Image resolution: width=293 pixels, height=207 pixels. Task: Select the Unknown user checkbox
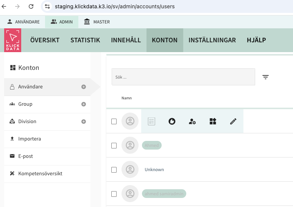tap(114, 170)
